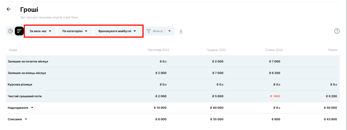
Task: Click the Назва column header
Action: (13, 50)
